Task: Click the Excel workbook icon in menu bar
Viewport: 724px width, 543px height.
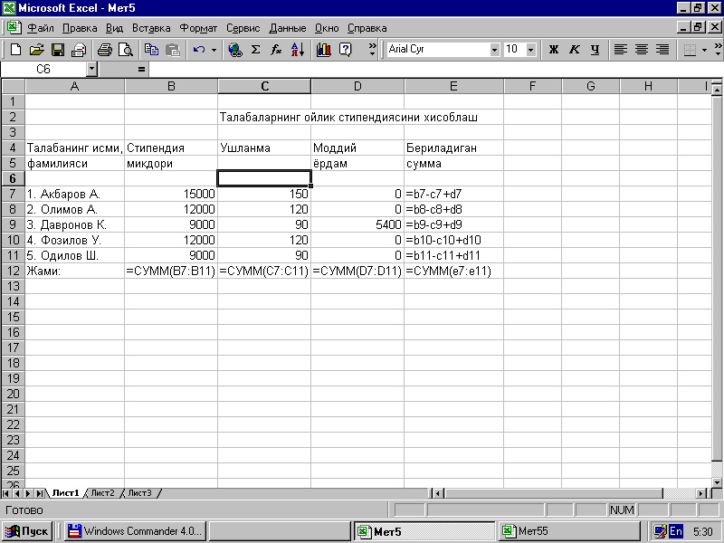Action: coord(14,28)
